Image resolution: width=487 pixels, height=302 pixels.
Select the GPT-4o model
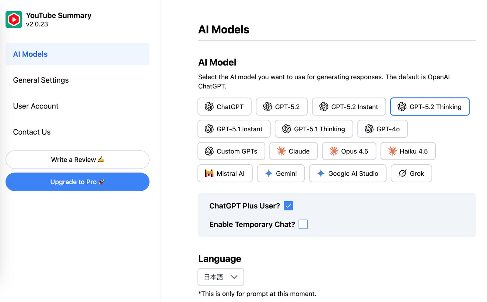382,129
